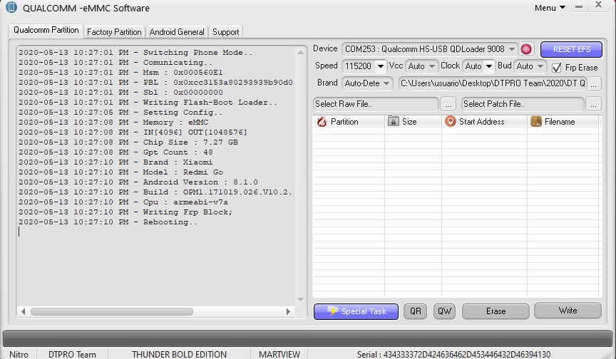Click the log scroll left arrow
The height and width of the screenshot is (359, 616).
(24, 311)
